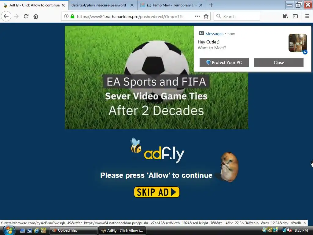Image resolution: width=313 pixels, height=235 pixels.
Task: Select the AdFly taskbar window button
Action: [x=122, y=230]
